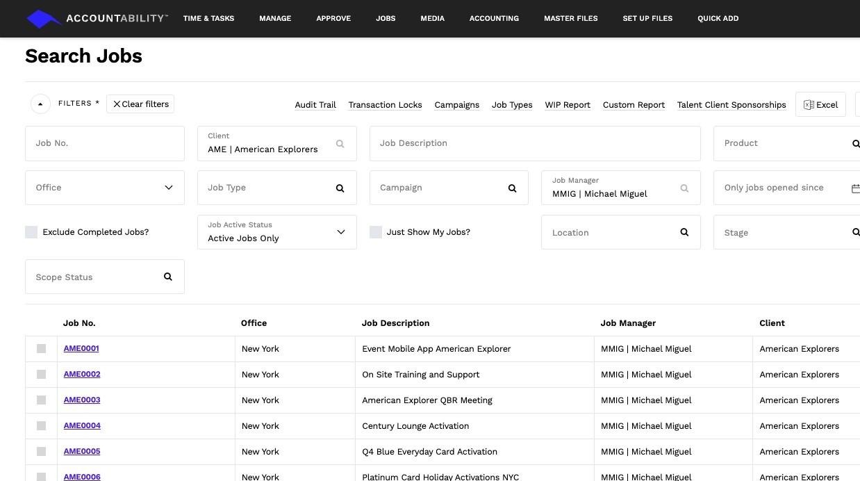This screenshot has height=481, width=860.
Task: Export results with the Excel button
Action: tap(820, 105)
